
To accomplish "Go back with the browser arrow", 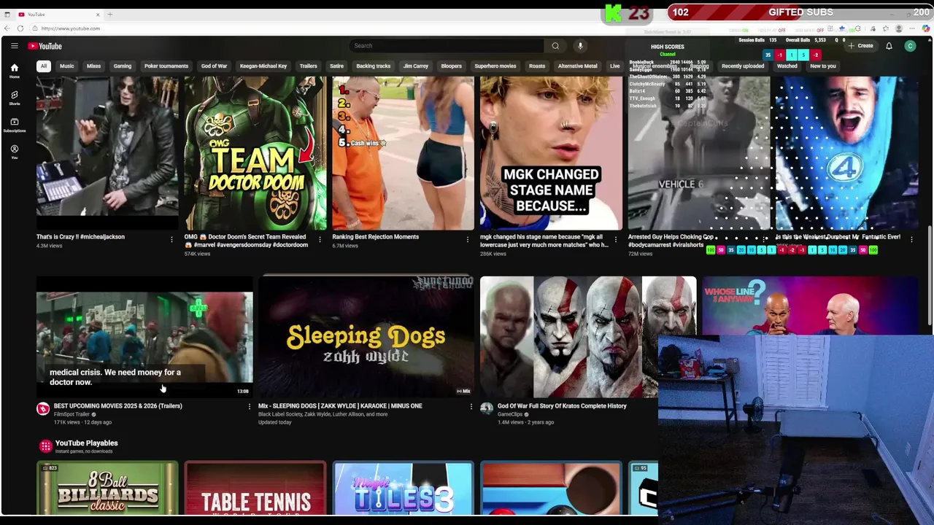I will 7,28.
